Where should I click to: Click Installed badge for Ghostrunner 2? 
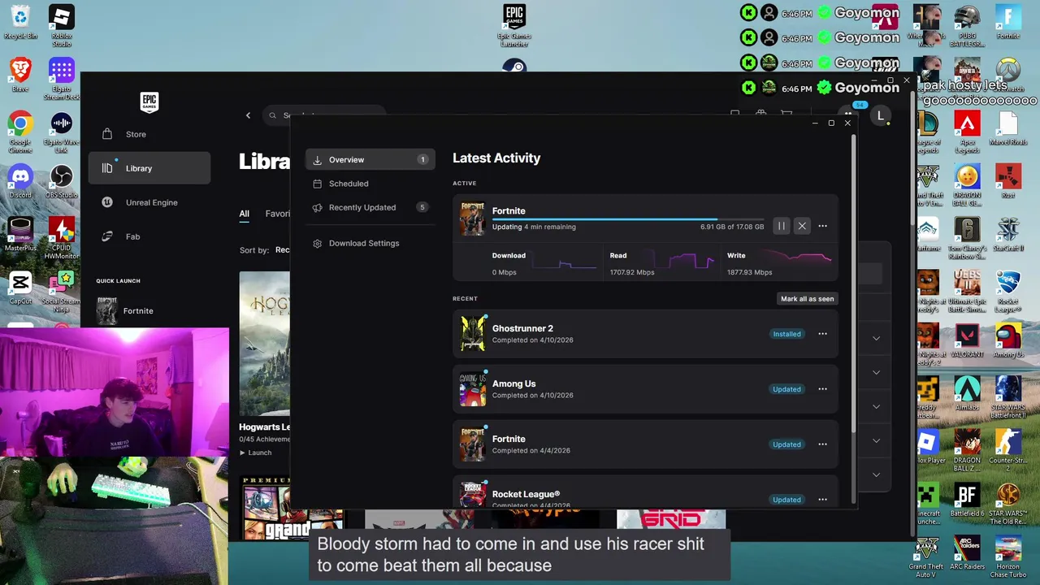(786, 334)
